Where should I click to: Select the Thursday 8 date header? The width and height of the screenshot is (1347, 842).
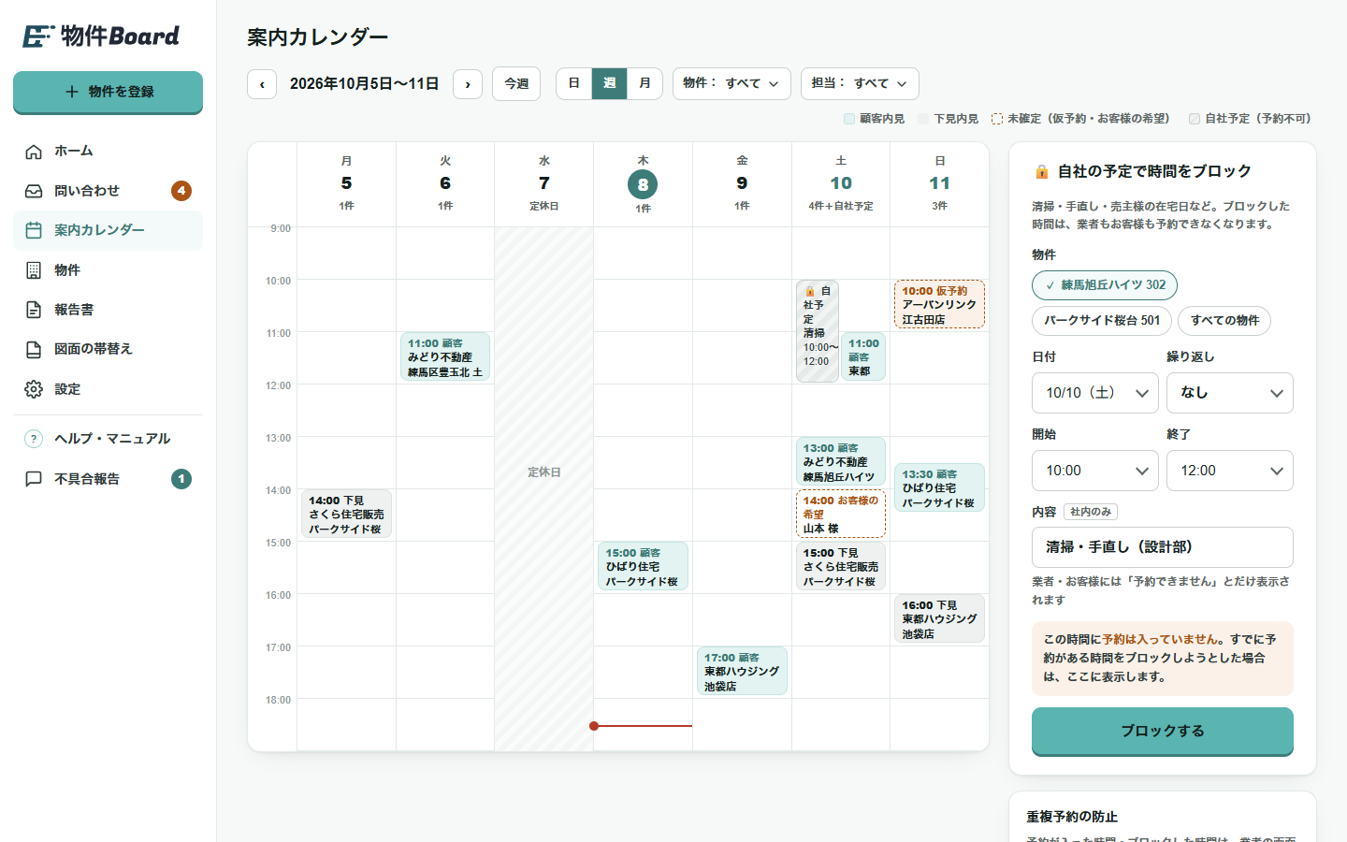tap(643, 184)
